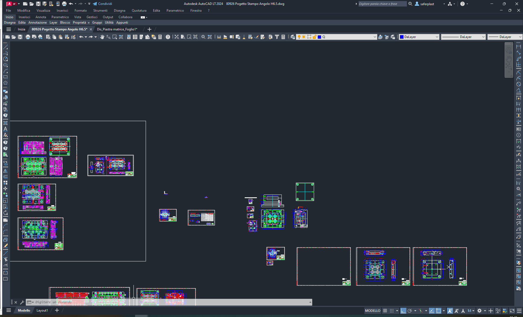
Task: Click the Mirror tool in left toolbar
Action: click(x=5, y=171)
